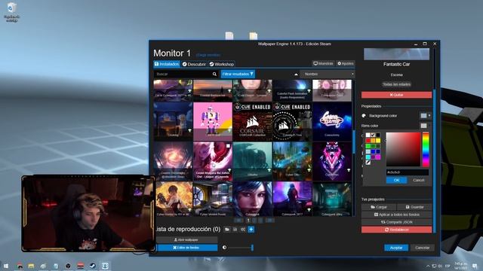Switch to the Workshop tab
This screenshot has height=271, width=483.
(221, 64)
